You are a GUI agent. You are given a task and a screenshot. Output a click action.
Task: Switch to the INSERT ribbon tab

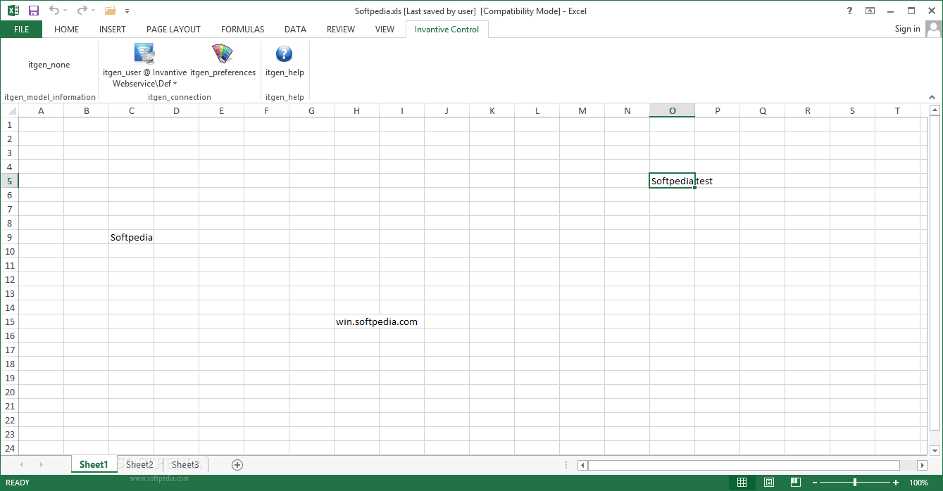(x=113, y=30)
